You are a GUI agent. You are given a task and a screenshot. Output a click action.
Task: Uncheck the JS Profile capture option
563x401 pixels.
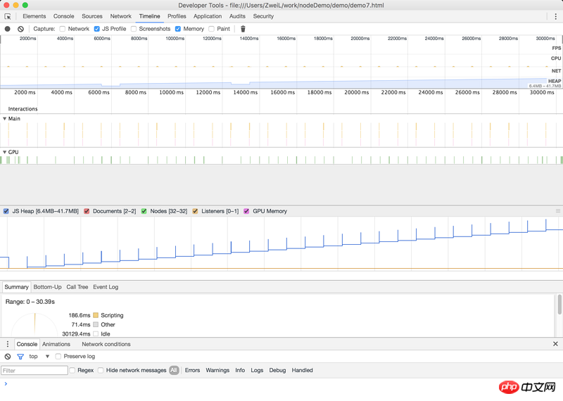coord(97,29)
